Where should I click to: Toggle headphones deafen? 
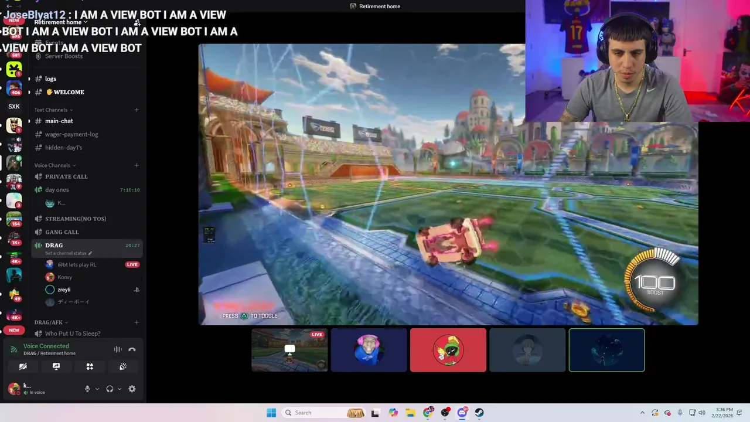pos(110,389)
